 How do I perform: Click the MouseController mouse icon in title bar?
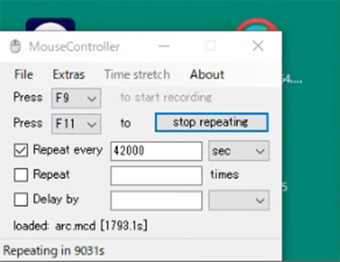[x=15, y=46]
